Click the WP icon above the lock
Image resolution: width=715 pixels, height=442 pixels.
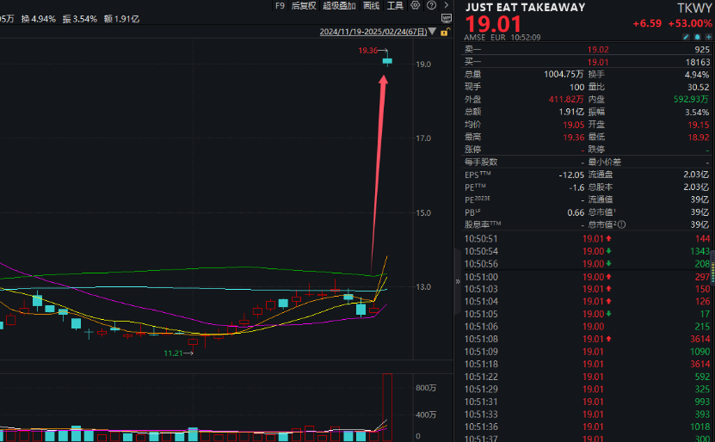click(445, 18)
